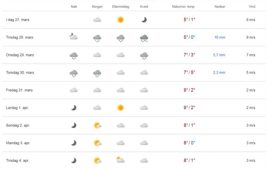Click the 5,7 mm precipitation value
Viewport: 266px width, 169px height.
(x=219, y=55)
